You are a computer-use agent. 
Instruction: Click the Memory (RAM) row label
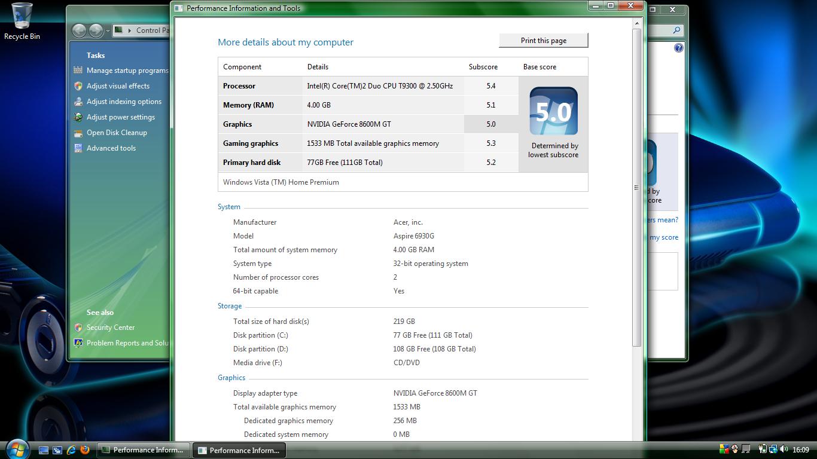tap(248, 105)
